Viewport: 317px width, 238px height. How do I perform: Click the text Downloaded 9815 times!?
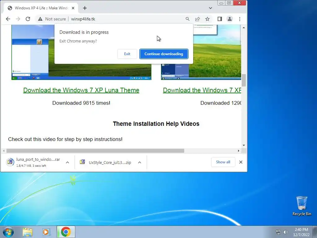tap(81, 103)
